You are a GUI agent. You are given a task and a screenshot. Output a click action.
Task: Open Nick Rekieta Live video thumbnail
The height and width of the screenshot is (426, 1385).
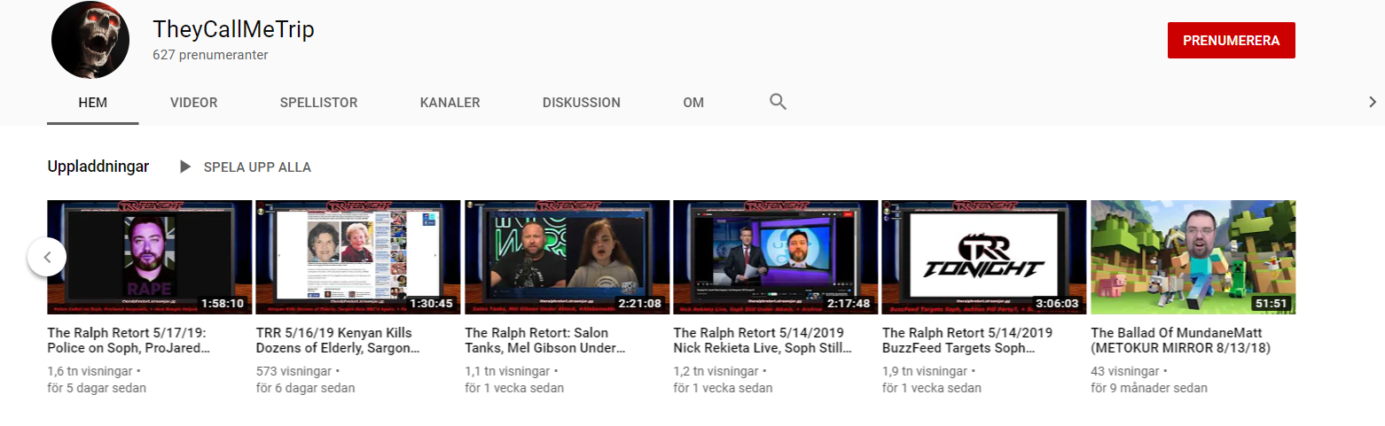pyautogui.click(x=775, y=257)
